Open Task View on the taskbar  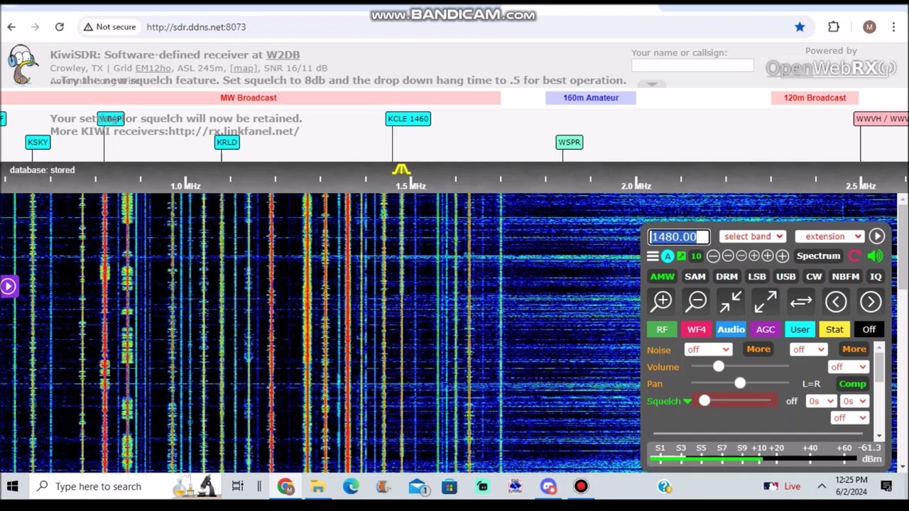pos(237,486)
